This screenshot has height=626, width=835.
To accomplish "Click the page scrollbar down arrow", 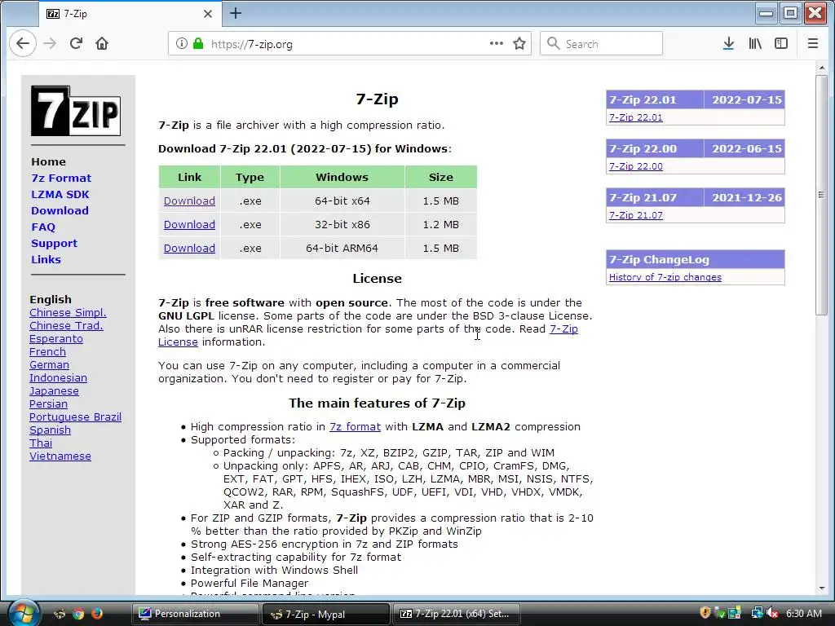I will (822, 589).
